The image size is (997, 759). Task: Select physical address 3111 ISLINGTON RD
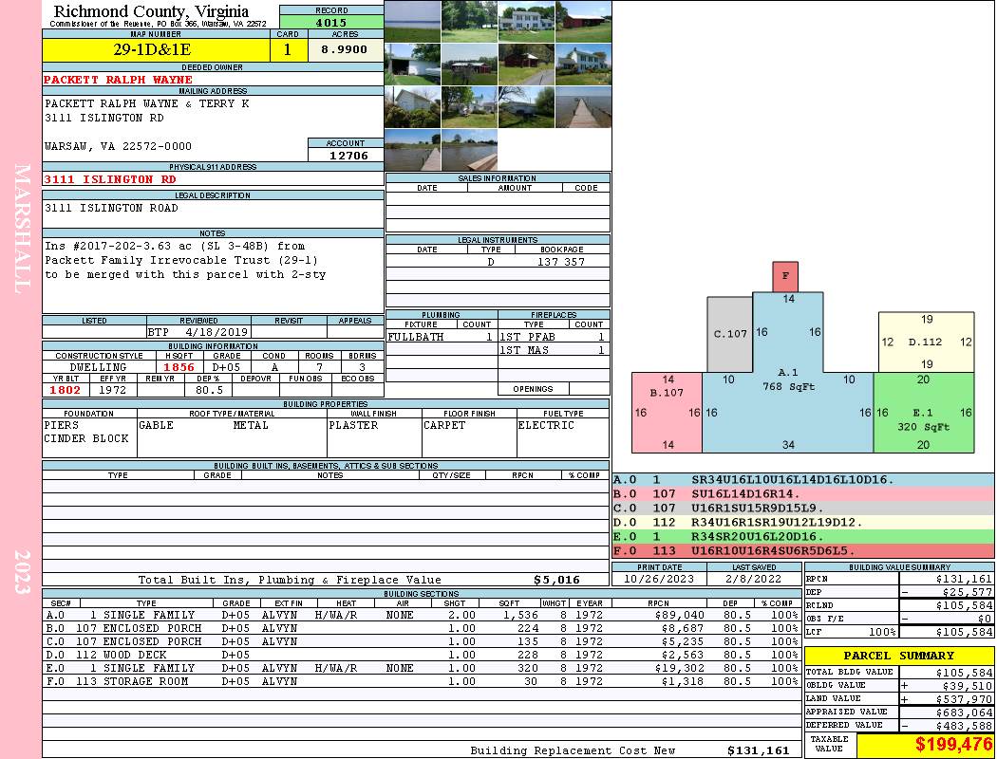(x=109, y=179)
